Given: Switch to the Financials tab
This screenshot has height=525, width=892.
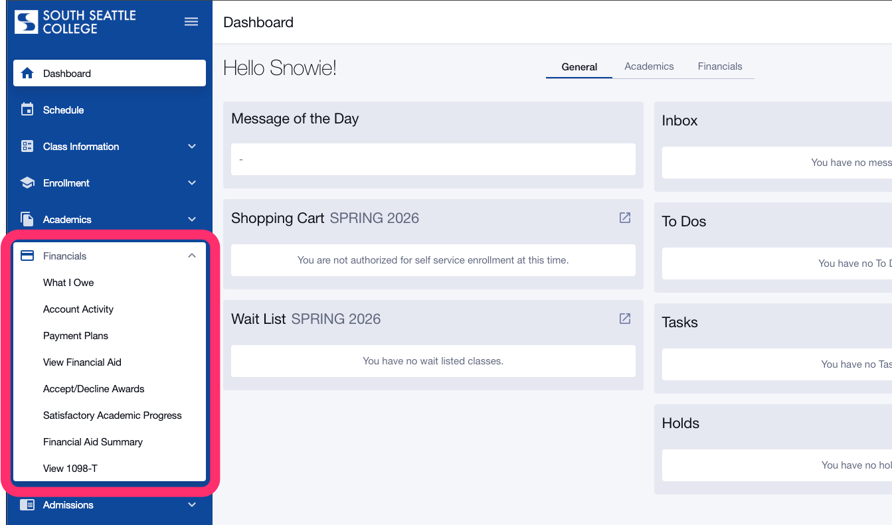Looking at the screenshot, I should [720, 66].
